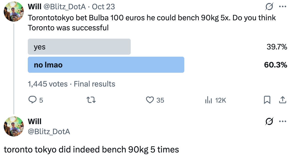Click Grok icon on the top tweet
The image size is (292, 160).
pos(269,7)
